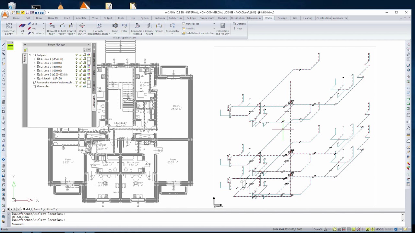Click the ArCADia application logo button
415x233 pixels.
click(5, 15)
